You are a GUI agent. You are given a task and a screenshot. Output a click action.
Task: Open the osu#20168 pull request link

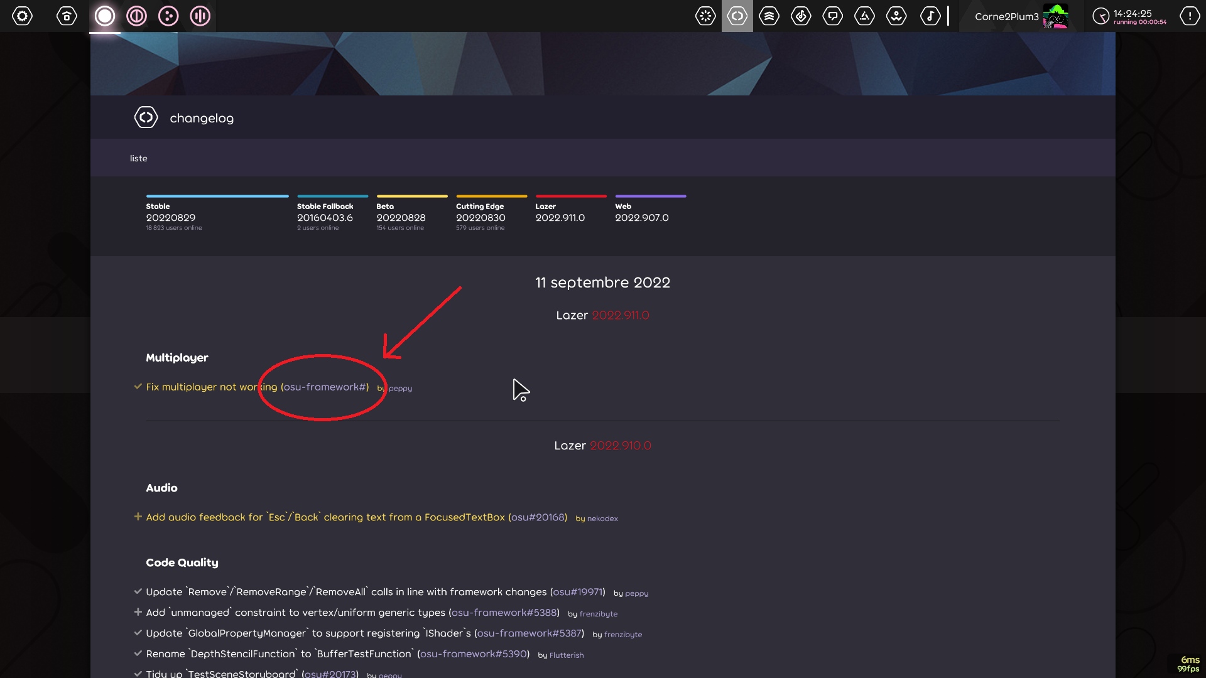pos(537,517)
